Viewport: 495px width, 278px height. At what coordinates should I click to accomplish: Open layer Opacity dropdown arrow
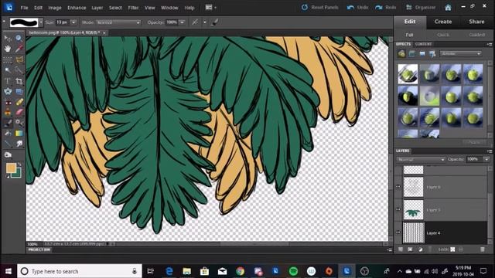[x=486, y=160]
